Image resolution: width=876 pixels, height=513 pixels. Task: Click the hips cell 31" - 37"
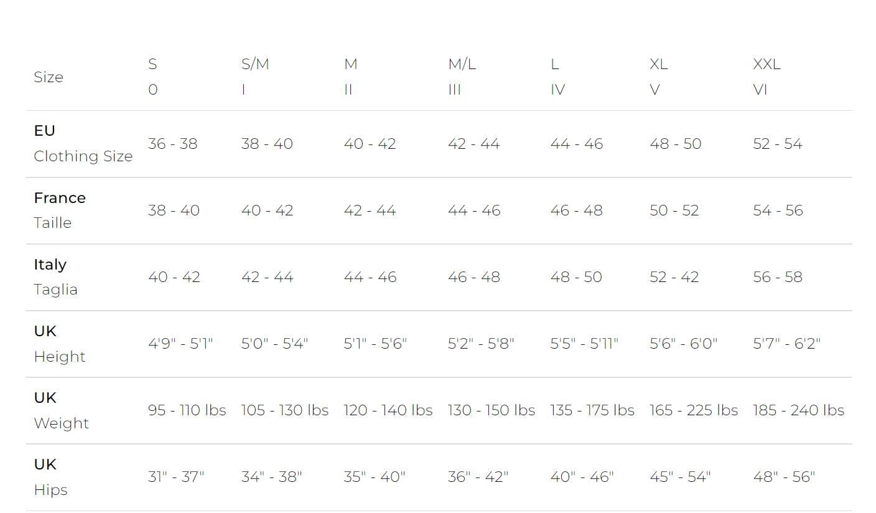pyautogui.click(x=176, y=477)
